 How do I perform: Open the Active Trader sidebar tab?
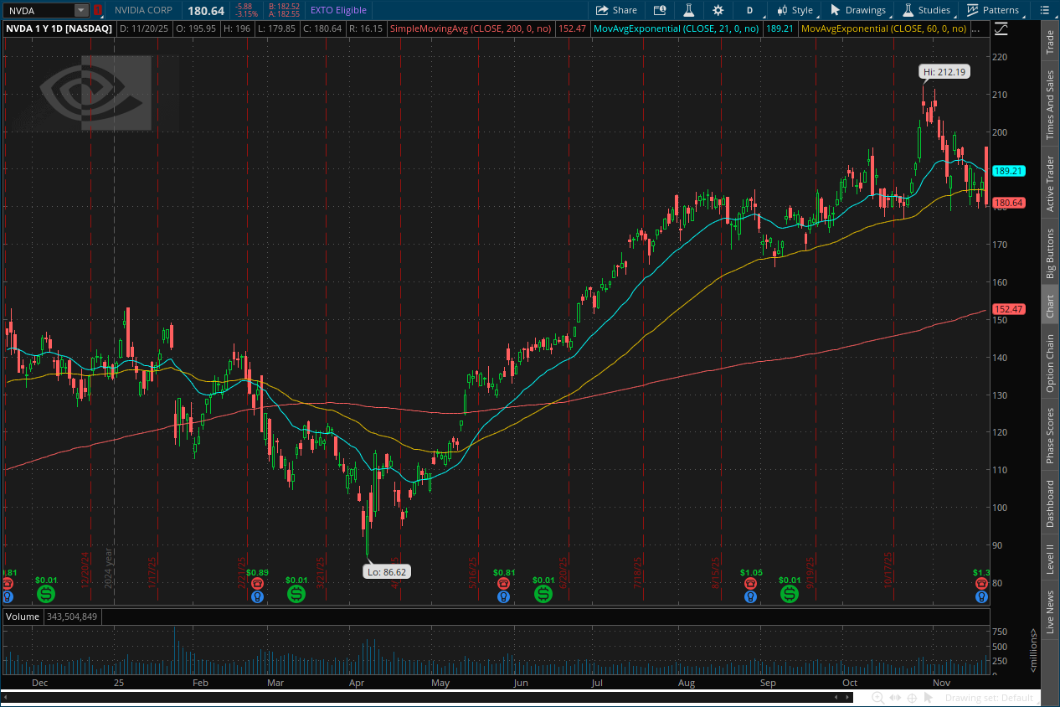click(x=1049, y=183)
